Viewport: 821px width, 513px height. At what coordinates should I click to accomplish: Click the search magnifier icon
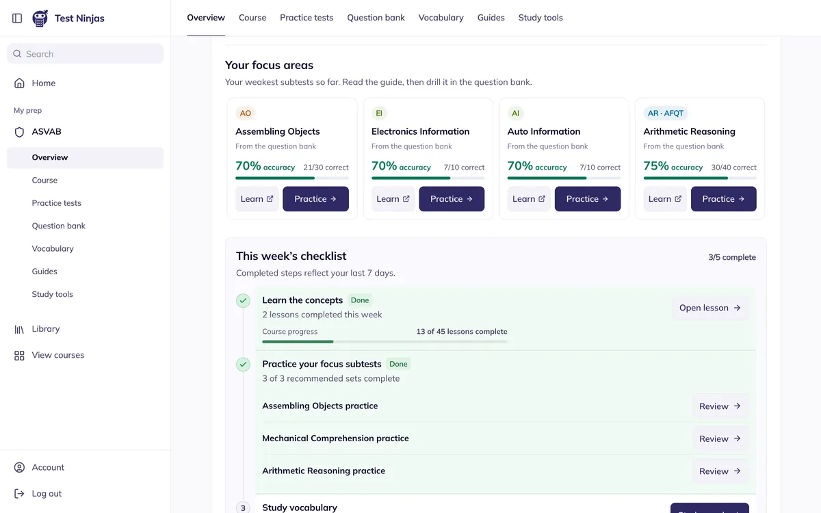(17, 54)
